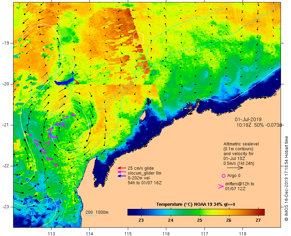
Task: Click the blue glider track near -20 latitude
Action: click(64, 82)
